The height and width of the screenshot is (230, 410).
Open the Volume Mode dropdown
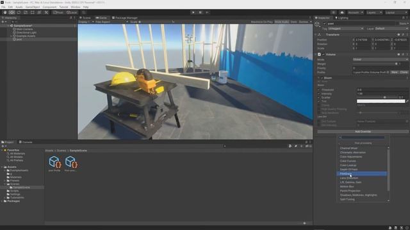(x=380, y=59)
